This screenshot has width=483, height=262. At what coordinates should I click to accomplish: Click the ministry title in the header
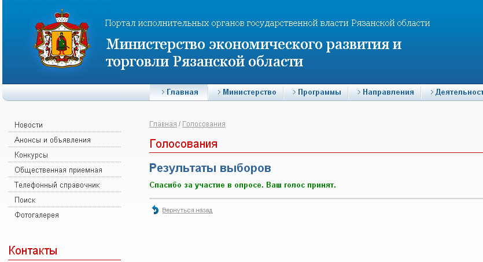[254, 53]
